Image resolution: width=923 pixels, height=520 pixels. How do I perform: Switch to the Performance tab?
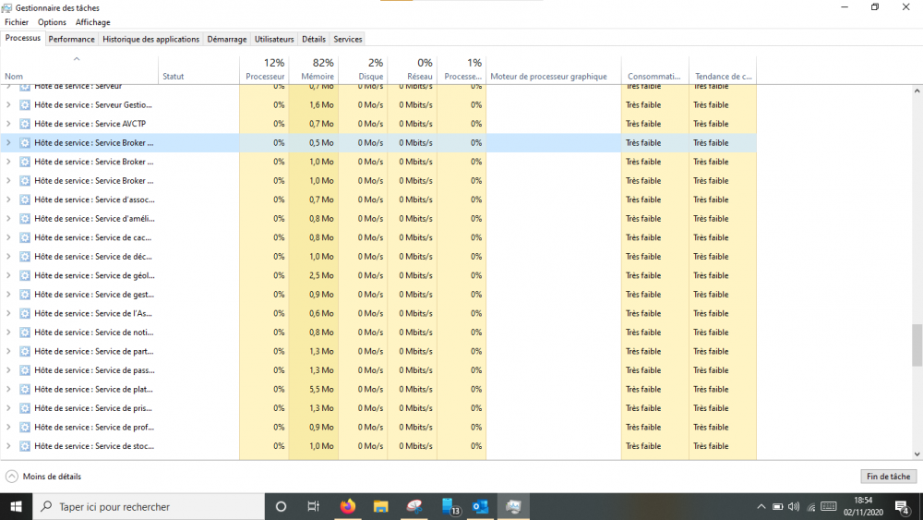(x=71, y=39)
